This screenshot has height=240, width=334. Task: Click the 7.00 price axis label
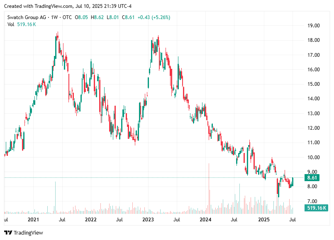312,201
